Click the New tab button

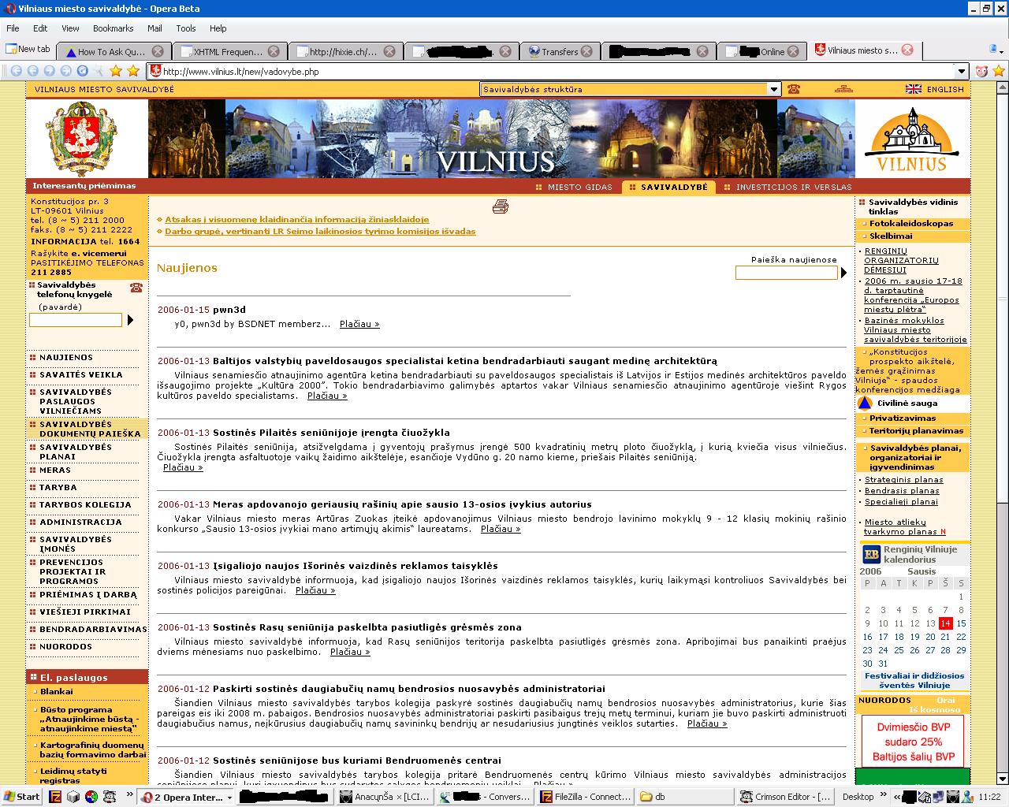28,49
